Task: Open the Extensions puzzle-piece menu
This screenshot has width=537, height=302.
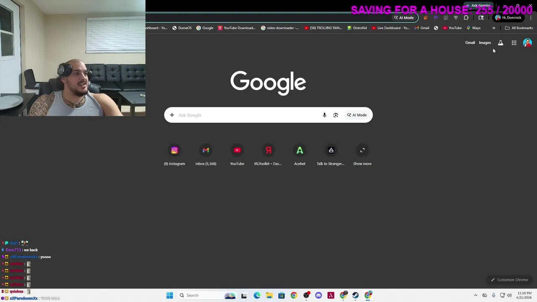Action: click(466, 18)
